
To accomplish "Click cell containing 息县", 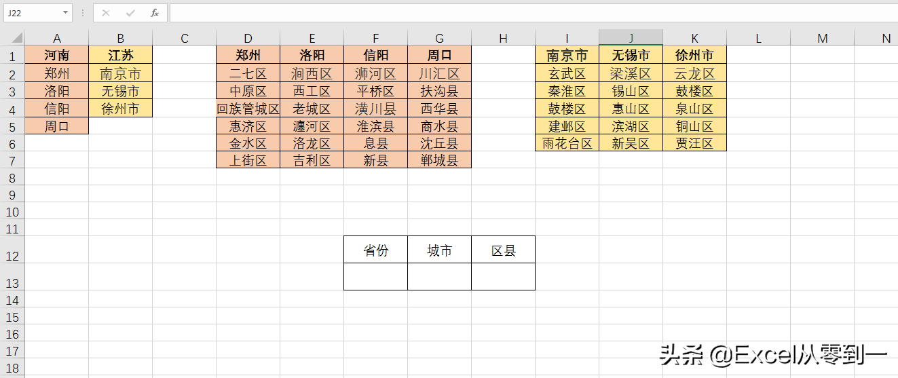I will [375, 143].
